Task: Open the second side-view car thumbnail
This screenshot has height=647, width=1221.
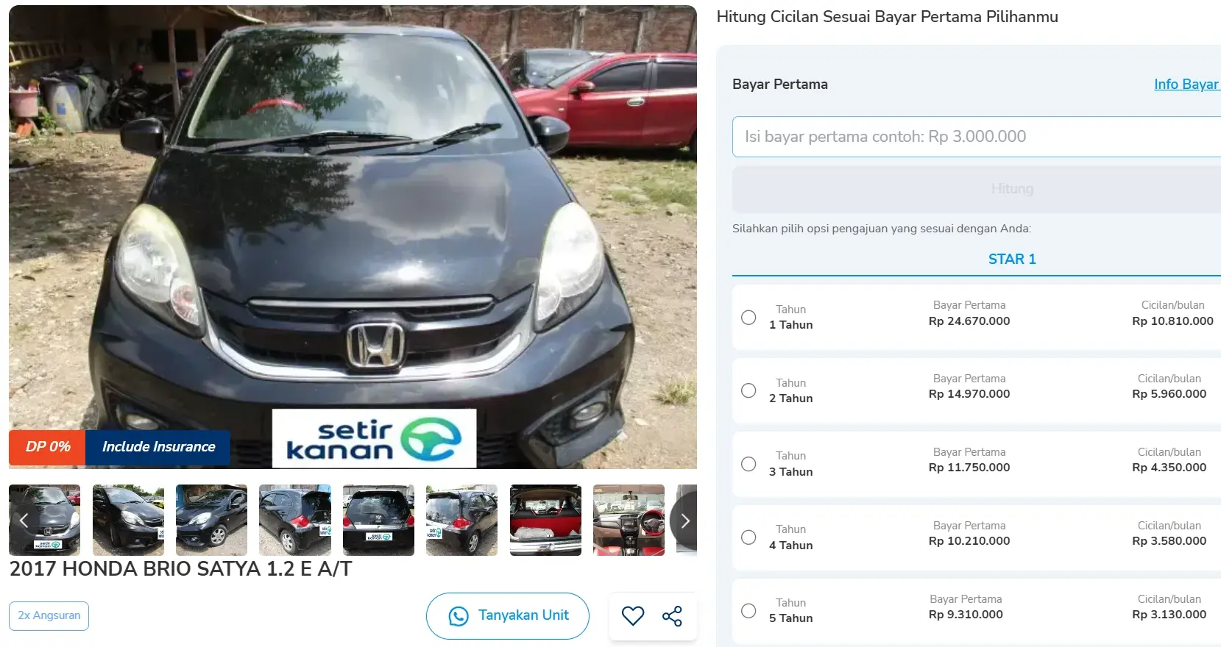Action: (211, 520)
